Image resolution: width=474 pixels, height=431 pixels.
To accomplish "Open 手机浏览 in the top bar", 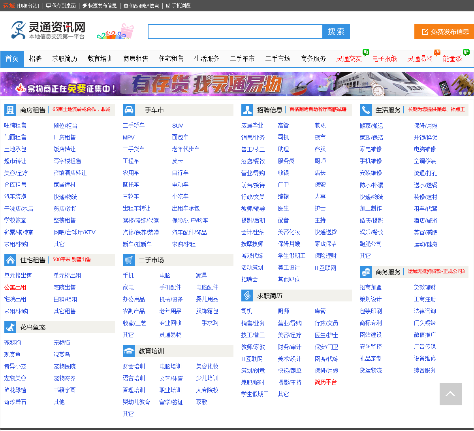I will pos(178,6).
